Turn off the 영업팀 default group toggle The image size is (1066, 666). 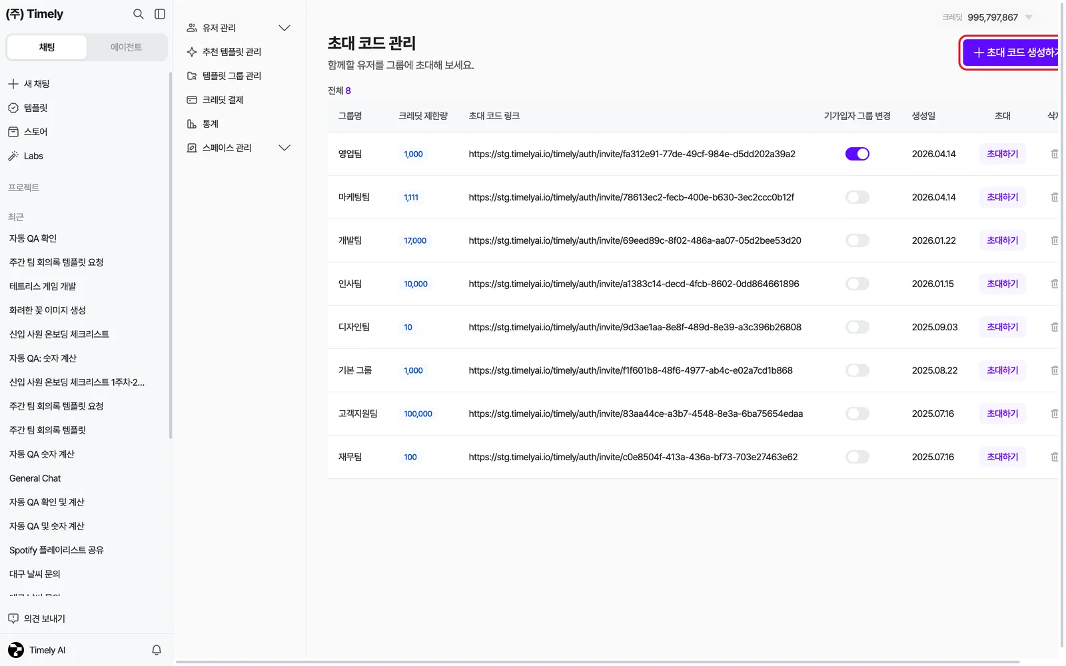click(857, 154)
